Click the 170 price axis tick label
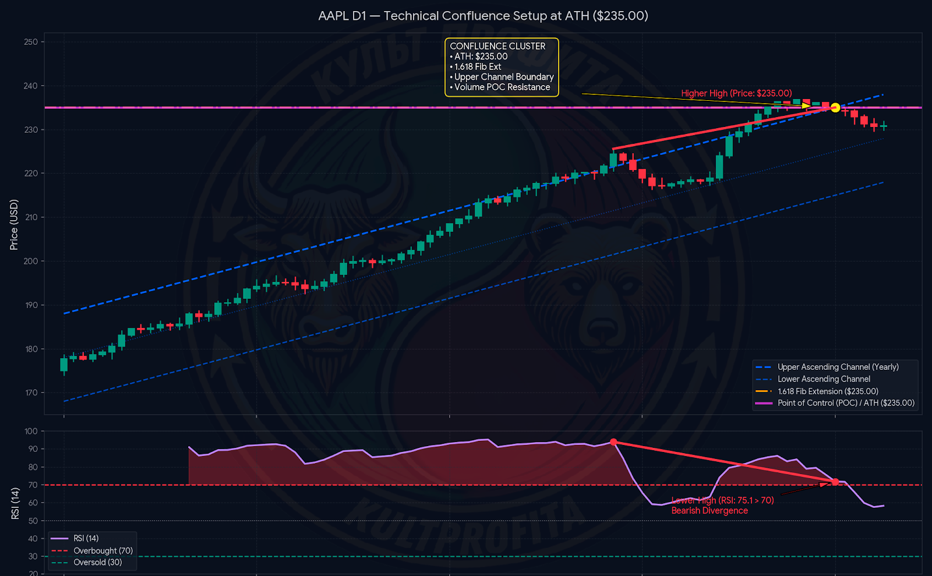 (31, 393)
